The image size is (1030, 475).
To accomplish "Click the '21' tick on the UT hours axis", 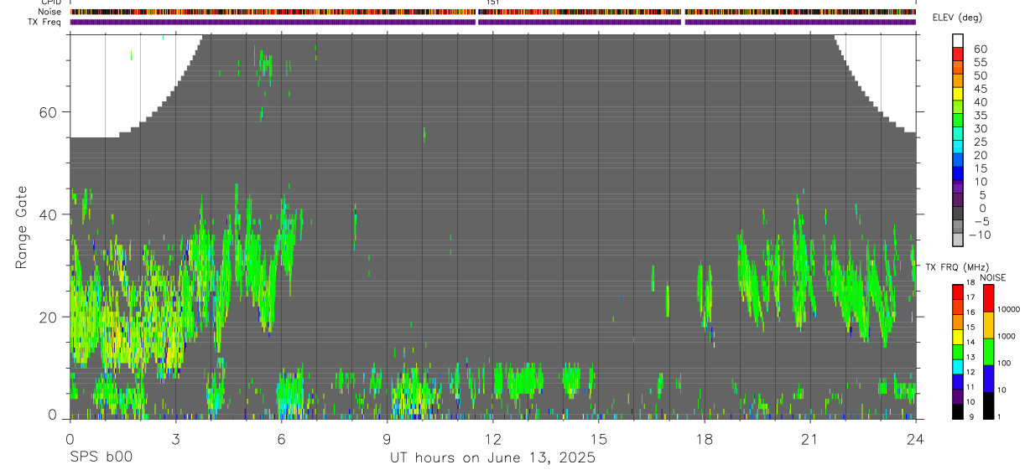I will click(809, 439).
